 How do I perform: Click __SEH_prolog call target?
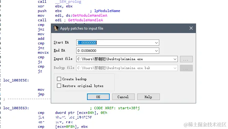point(68,2)
